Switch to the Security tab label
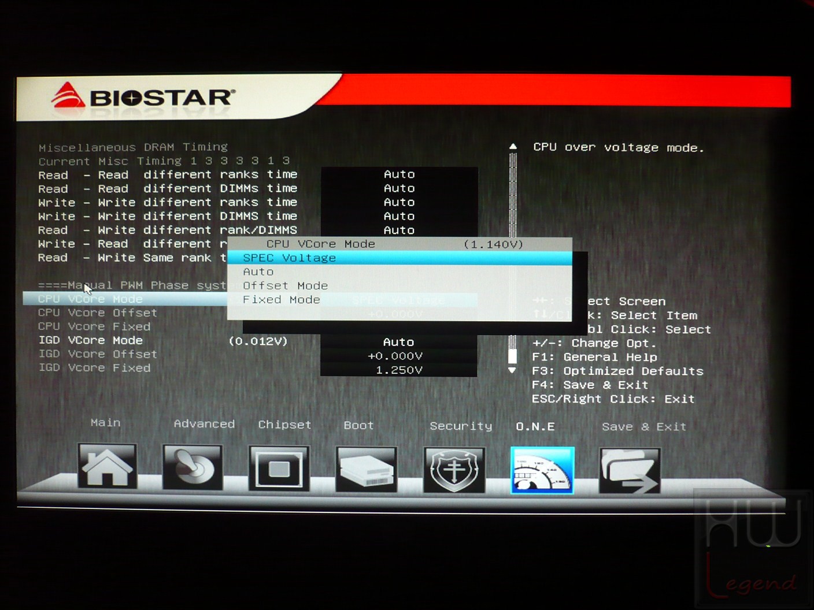 [461, 426]
